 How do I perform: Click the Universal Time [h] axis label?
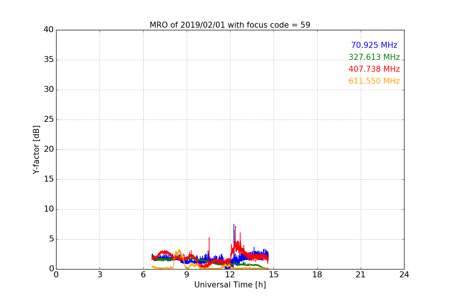(230, 285)
